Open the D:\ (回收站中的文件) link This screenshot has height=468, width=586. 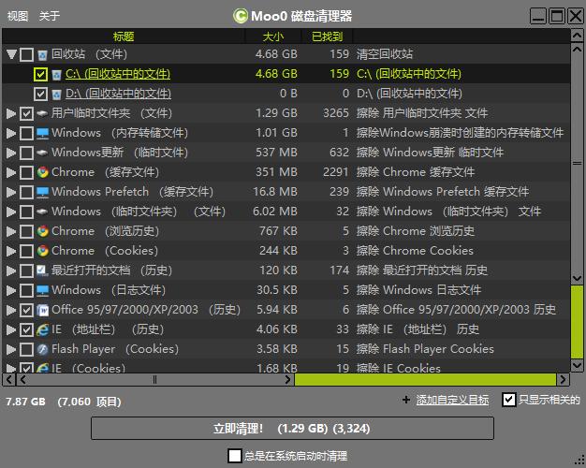[118, 94]
